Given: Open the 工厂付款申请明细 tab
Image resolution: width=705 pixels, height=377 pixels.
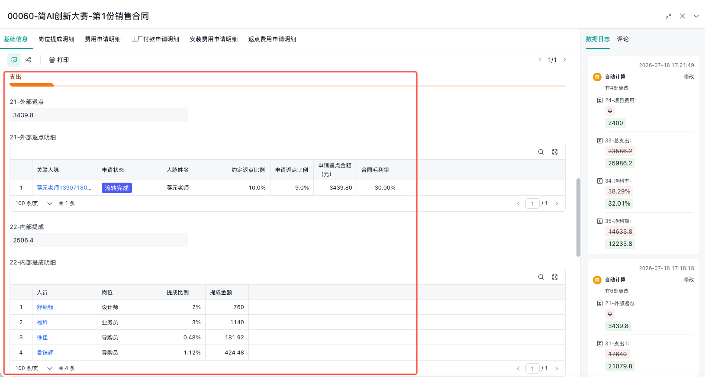Looking at the screenshot, I should pyautogui.click(x=155, y=39).
